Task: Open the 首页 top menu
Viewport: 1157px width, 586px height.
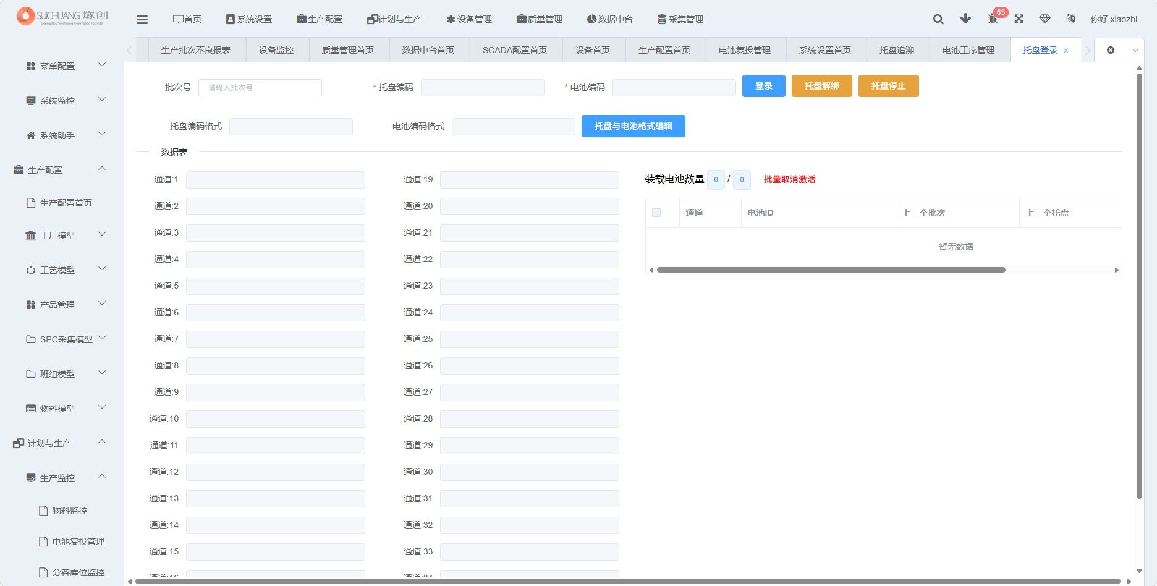Action: 187,19
